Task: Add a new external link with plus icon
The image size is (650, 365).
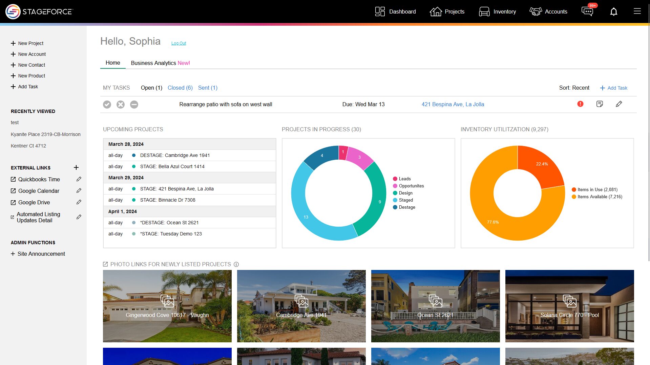Action: [x=76, y=167]
